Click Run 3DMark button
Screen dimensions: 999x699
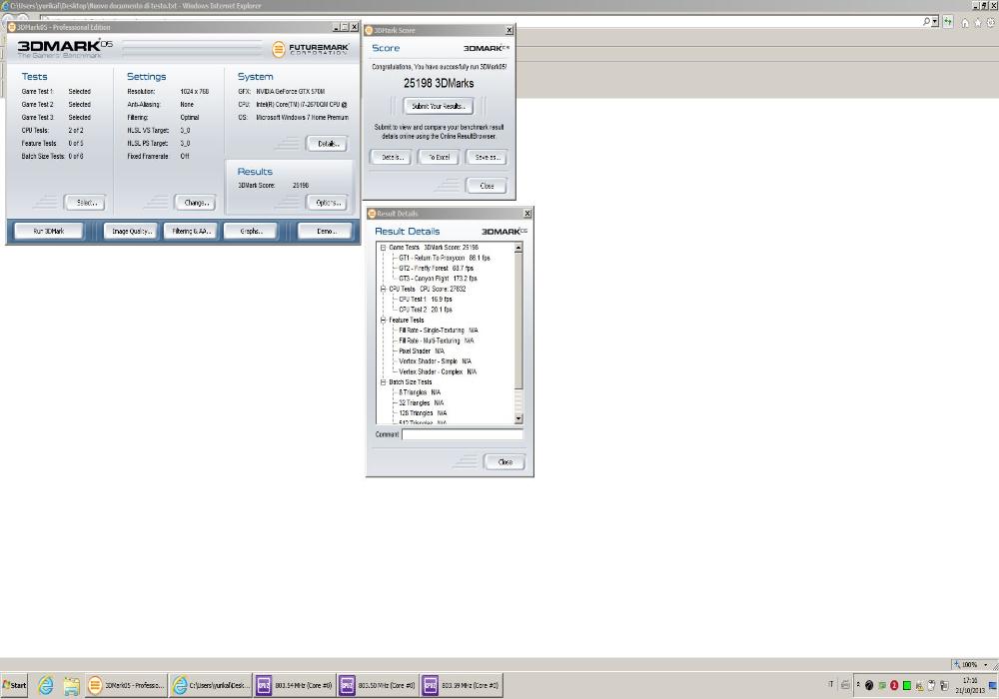(x=48, y=231)
